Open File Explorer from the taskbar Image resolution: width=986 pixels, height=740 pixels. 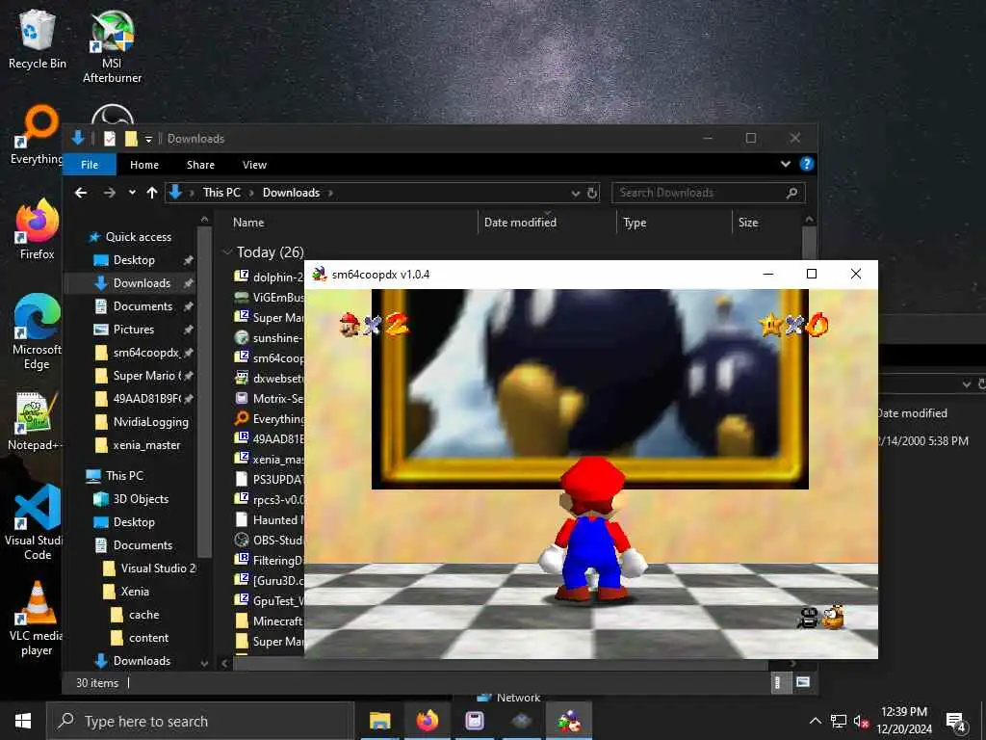[379, 721]
